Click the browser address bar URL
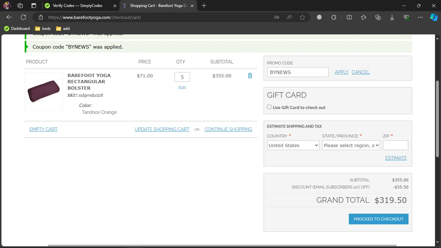Image resolution: width=441 pixels, height=248 pixels. tap(95, 17)
